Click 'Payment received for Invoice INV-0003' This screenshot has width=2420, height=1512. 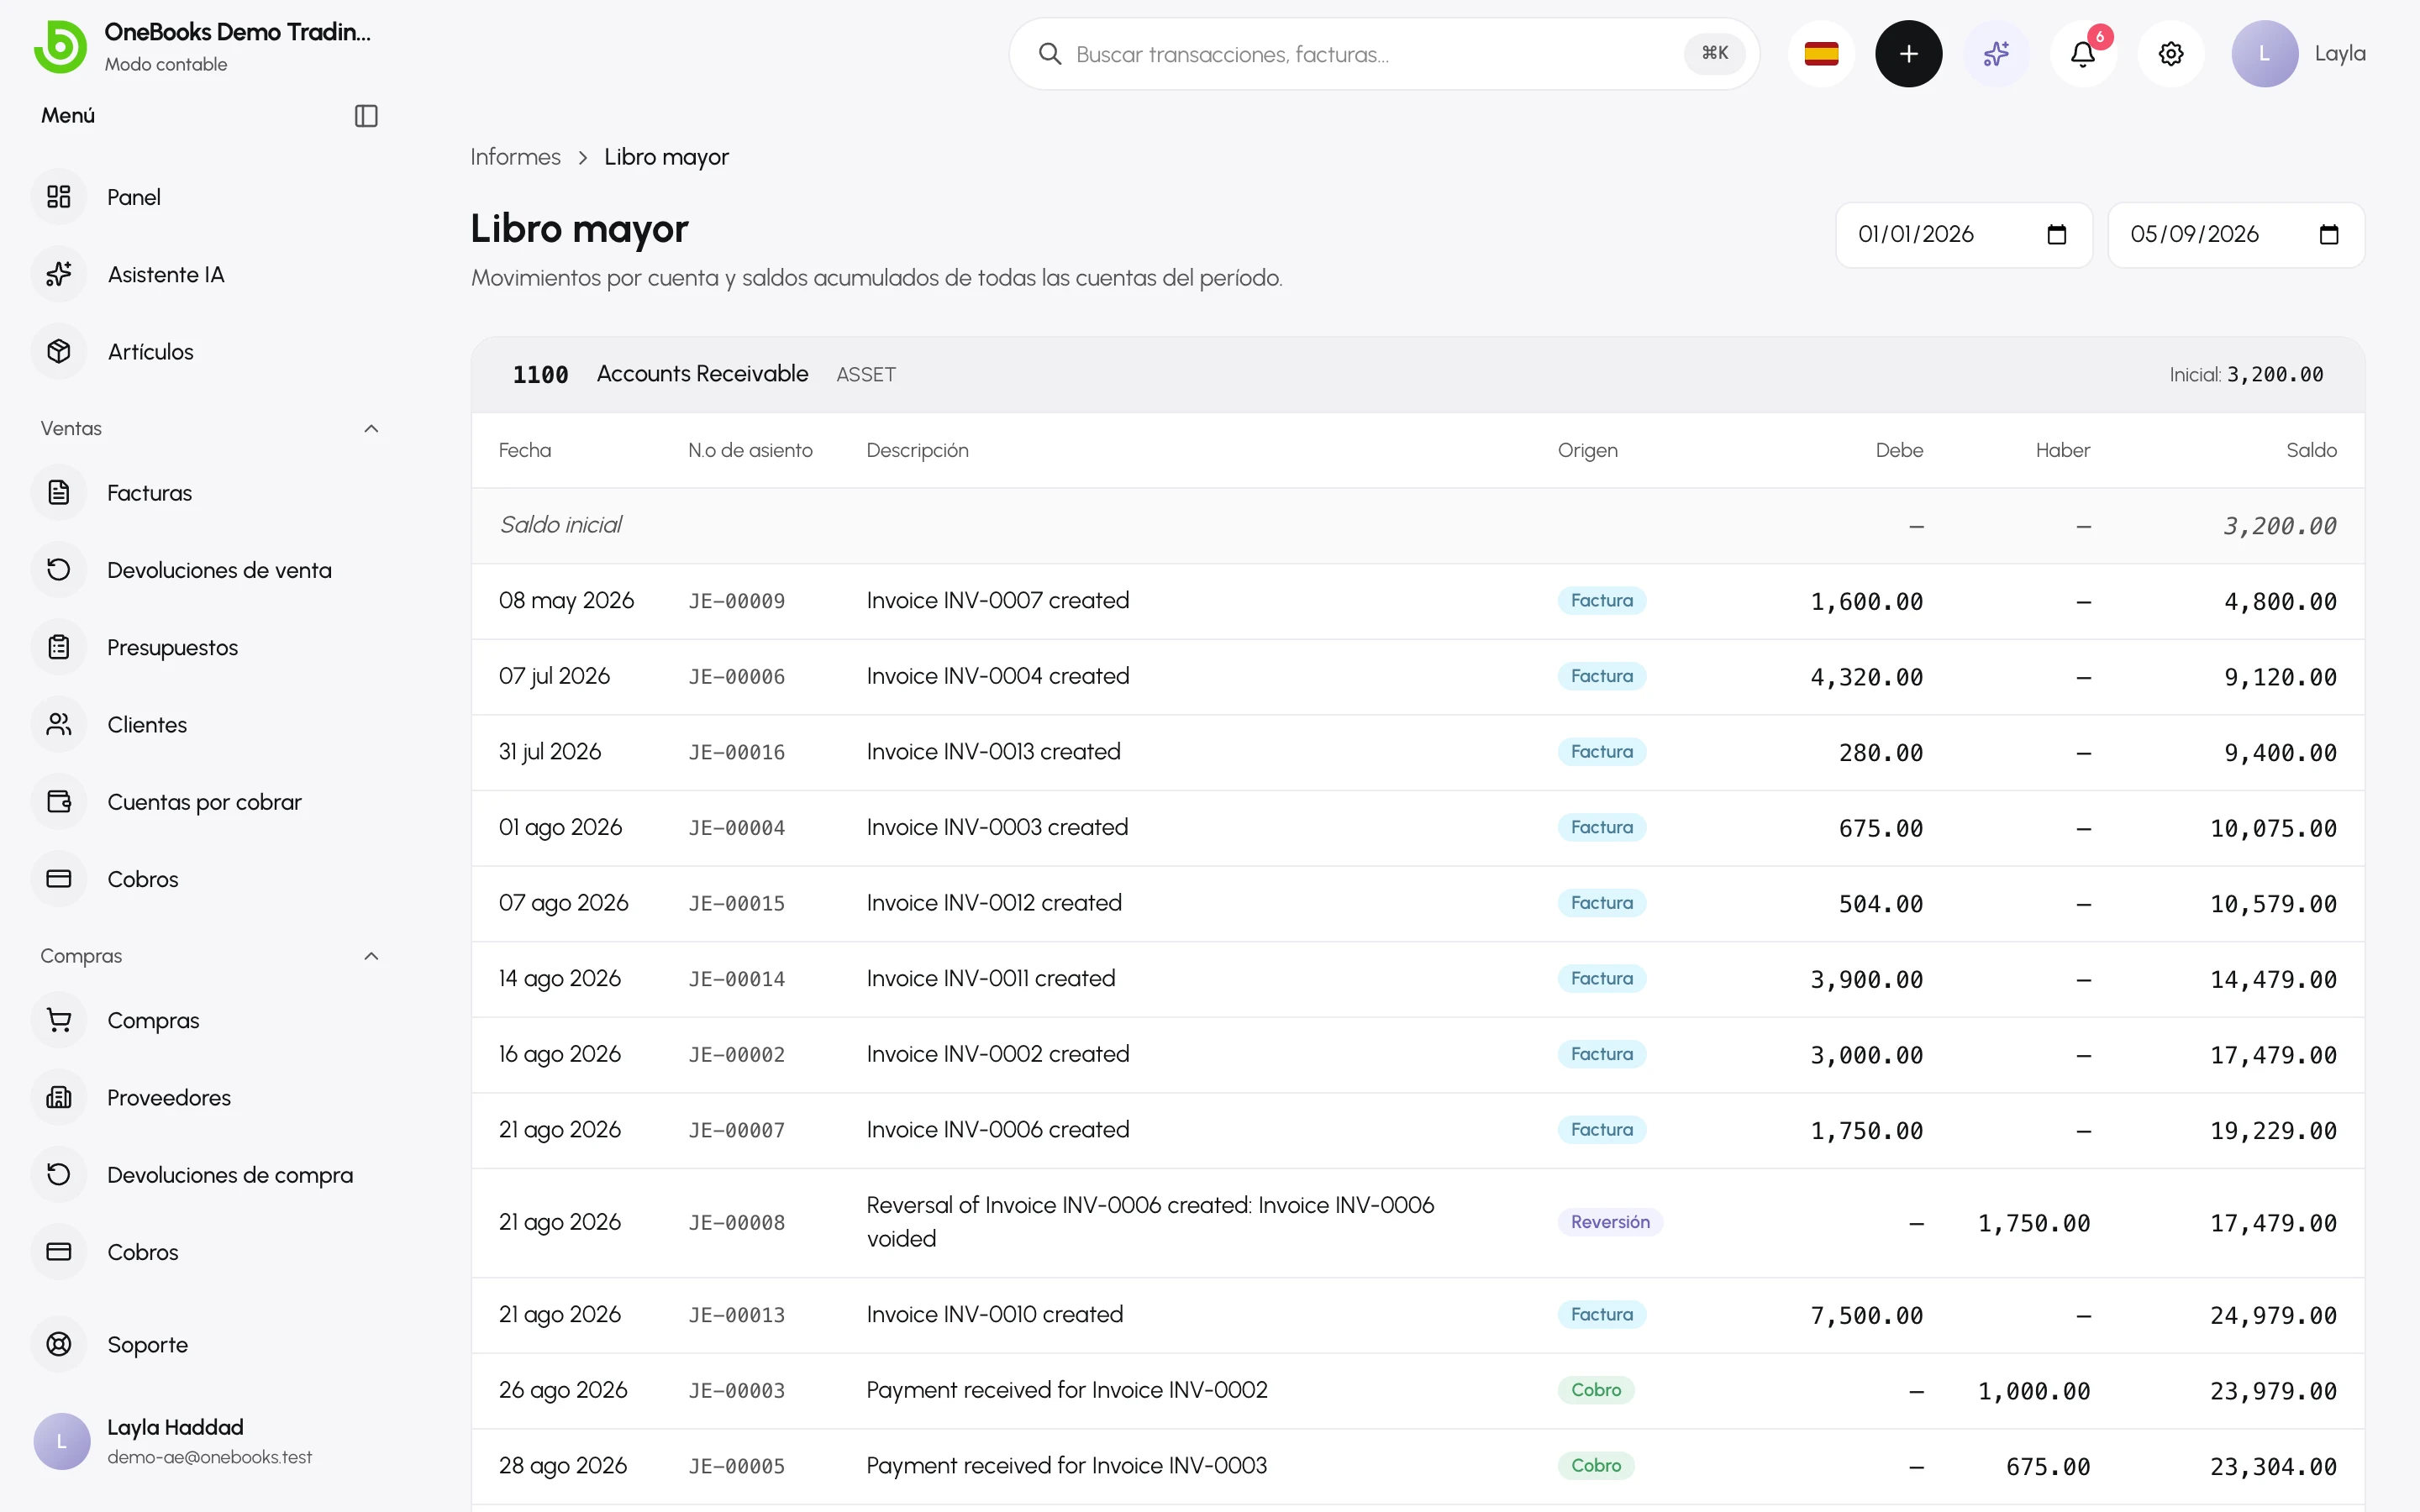pyautogui.click(x=1066, y=1465)
